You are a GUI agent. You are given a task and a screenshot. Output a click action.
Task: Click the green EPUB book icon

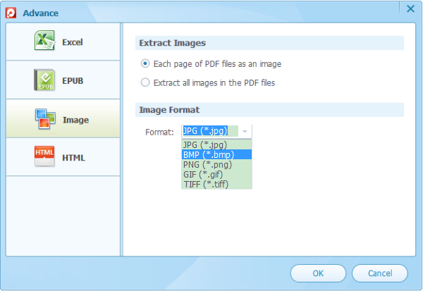click(x=44, y=80)
